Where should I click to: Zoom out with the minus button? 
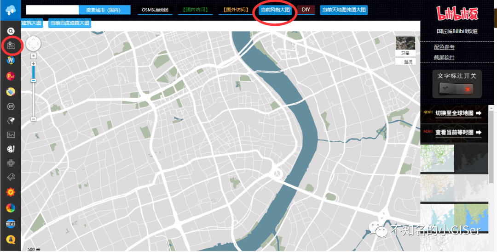coord(33,119)
